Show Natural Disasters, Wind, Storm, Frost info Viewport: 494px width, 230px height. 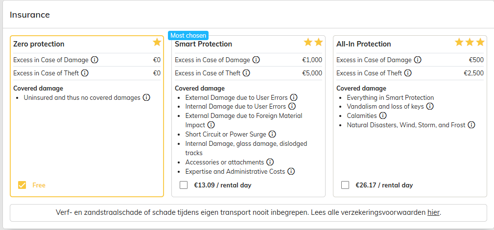tap(471, 125)
